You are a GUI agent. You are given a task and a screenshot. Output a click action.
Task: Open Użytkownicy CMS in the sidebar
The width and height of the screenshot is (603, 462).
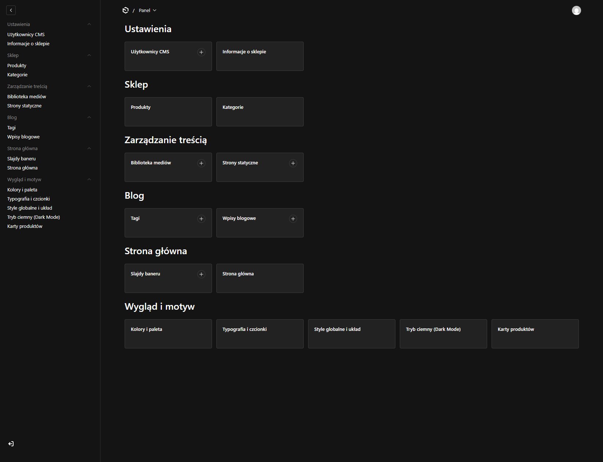tap(26, 34)
